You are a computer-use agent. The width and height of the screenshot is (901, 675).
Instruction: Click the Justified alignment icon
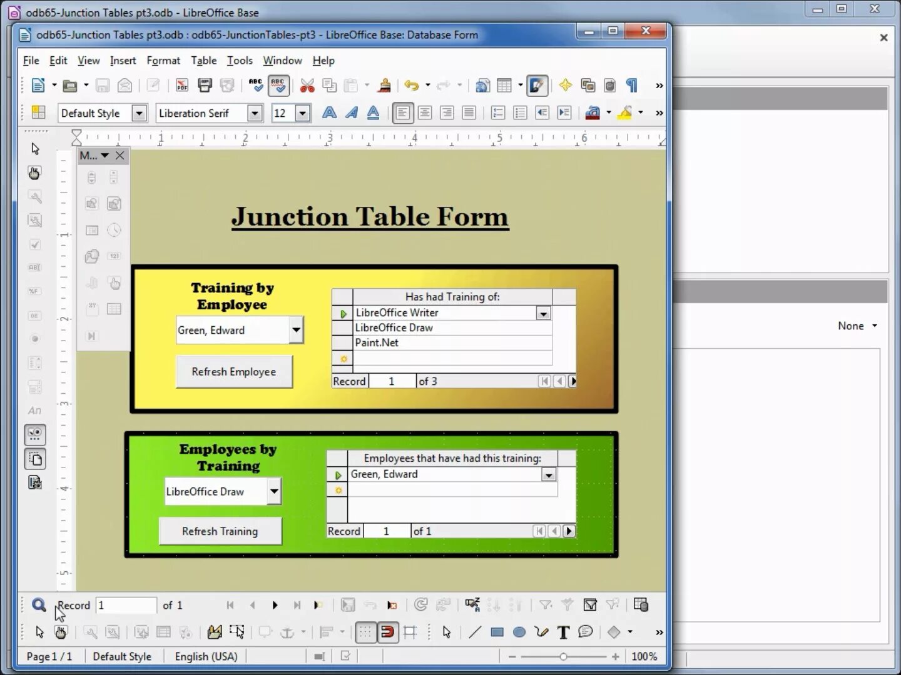tap(469, 113)
